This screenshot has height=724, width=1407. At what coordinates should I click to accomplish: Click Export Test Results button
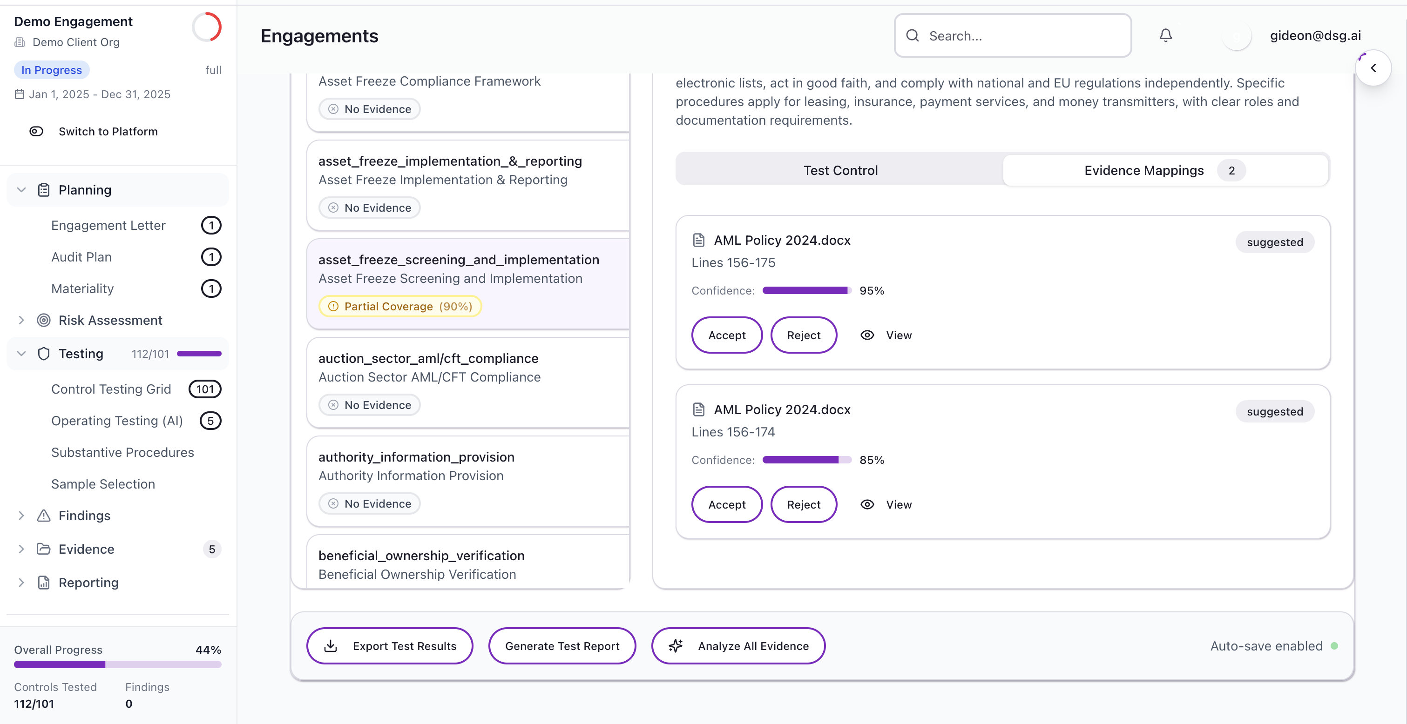pos(389,645)
